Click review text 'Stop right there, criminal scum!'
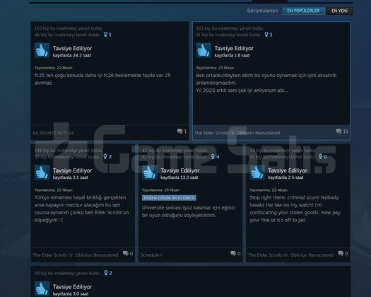Viewport: 371px width, 297px height. point(295,209)
